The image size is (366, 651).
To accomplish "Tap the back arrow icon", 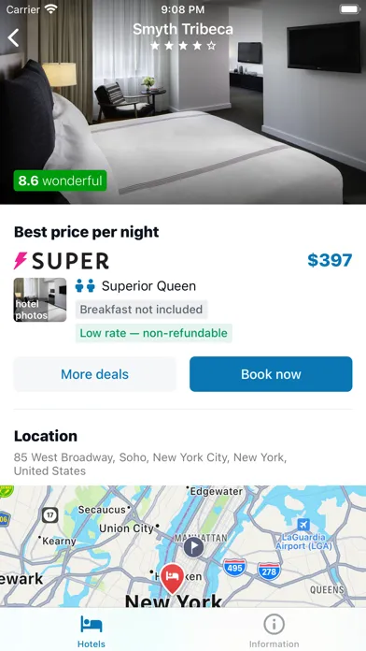I will [x=13, y=37].
